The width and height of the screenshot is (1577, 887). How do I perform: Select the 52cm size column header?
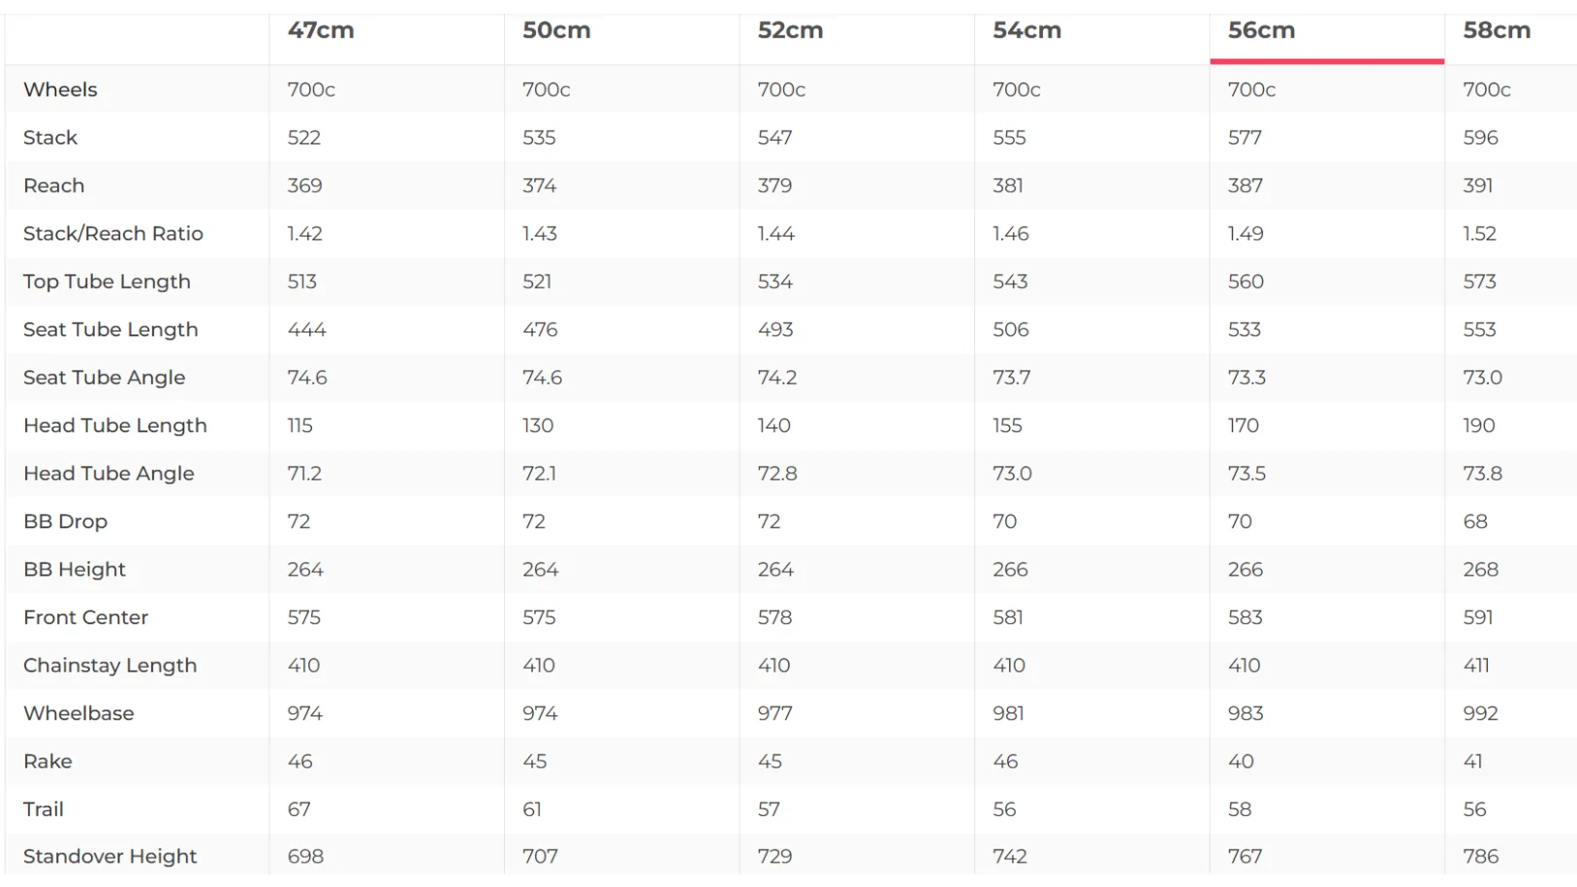(x=791, y=30)
